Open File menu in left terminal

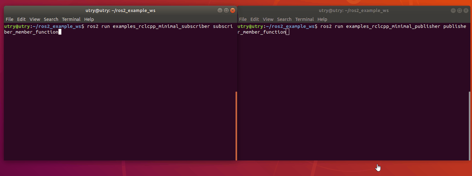(10, 19)
